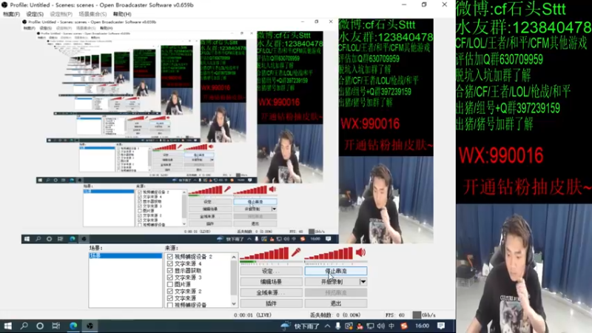Select the 图片源 source row
Image resolution: width=592 pixels, height=333 pixels.
coord(200,284)
